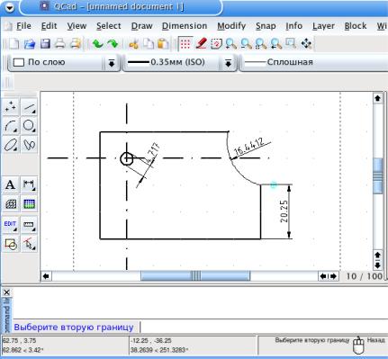Click the 20.25 dimension label
Viewport: 388px width, 359px height.
pyautogui.click(x=284, y=211)
